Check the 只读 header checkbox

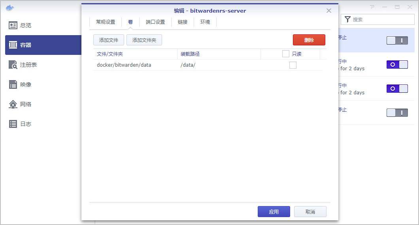coord(286,54)
